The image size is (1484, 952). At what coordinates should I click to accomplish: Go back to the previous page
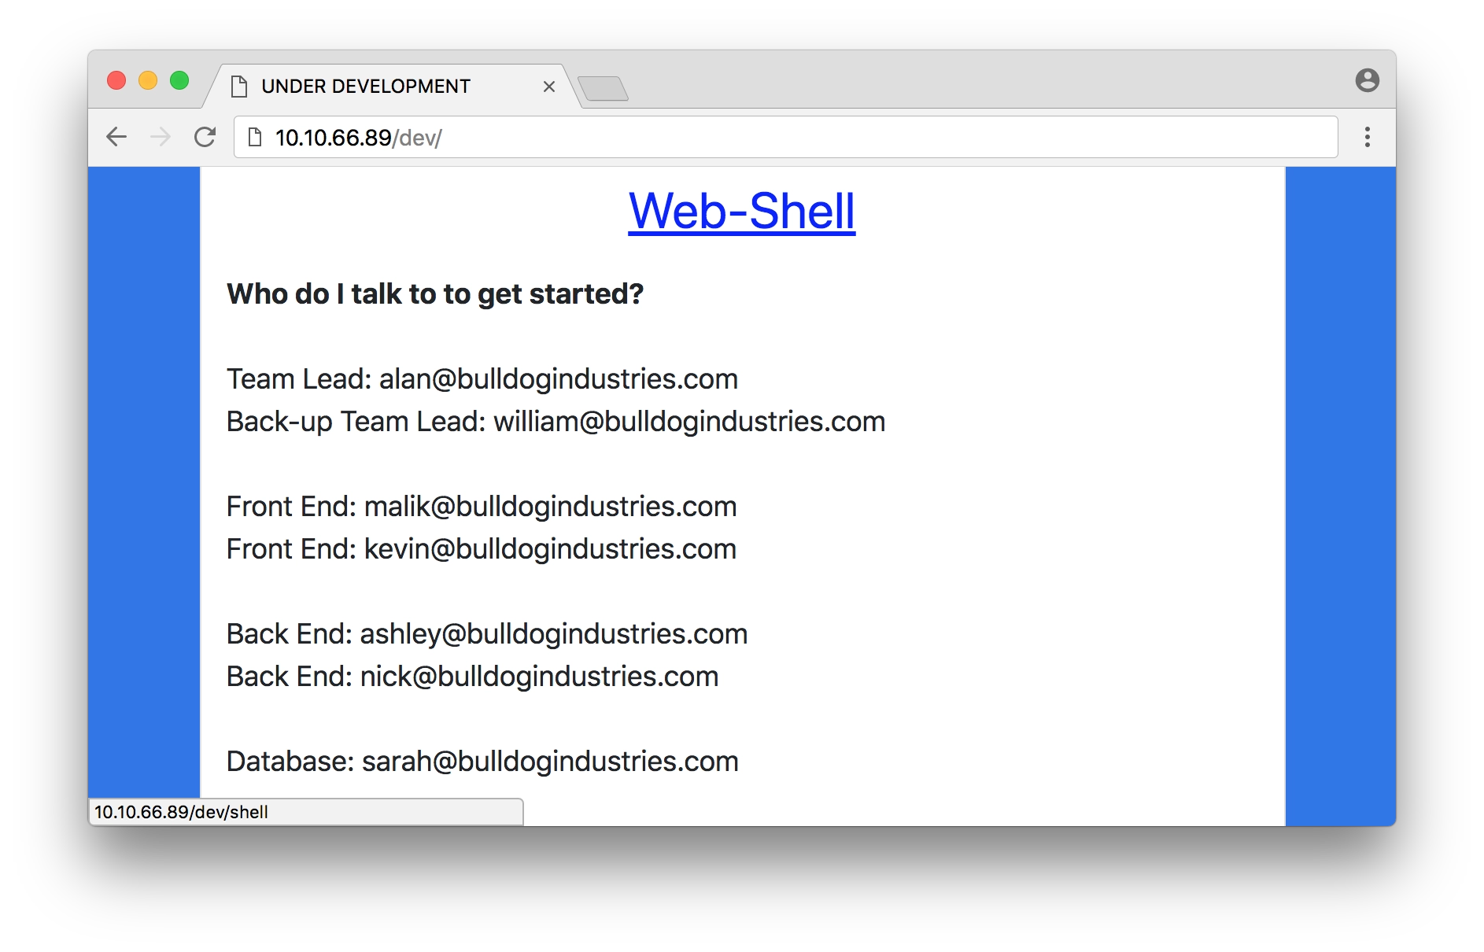[116, 137]
